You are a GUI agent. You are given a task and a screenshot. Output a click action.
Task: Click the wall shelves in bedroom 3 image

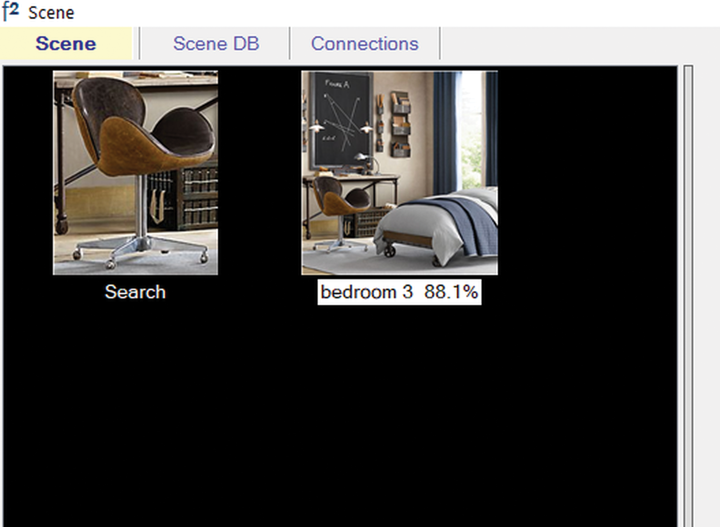[x=401, y=125]
